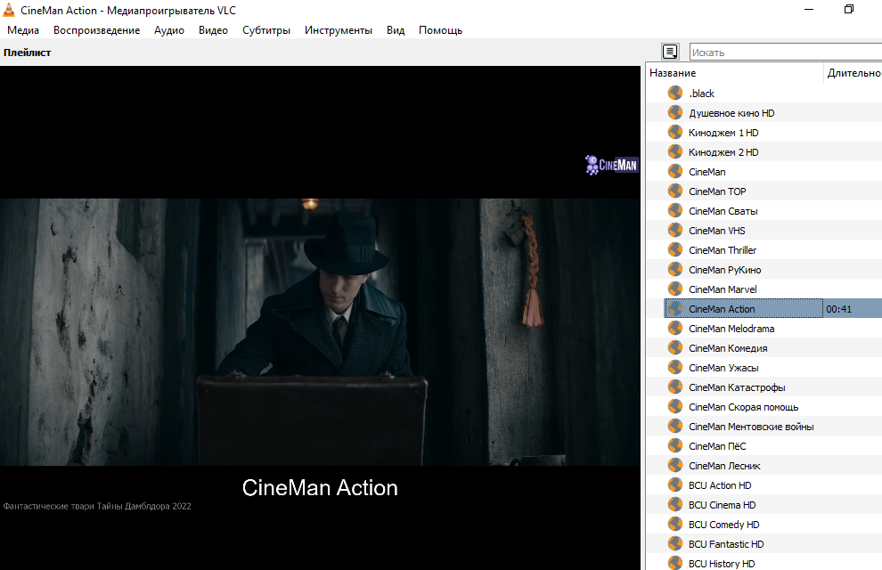Screen dimensions: 882x570
Task: Select CineMan TOP channel
Action: click(x=717, y=191)
